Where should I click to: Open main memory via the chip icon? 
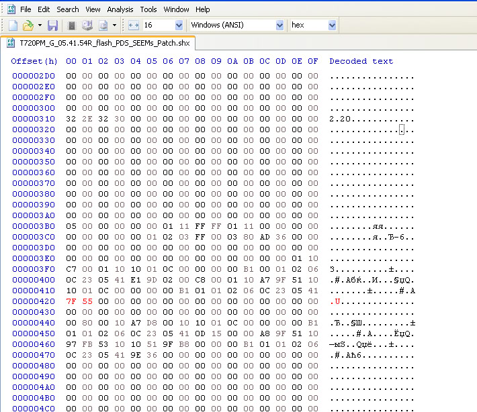point(72,25)
